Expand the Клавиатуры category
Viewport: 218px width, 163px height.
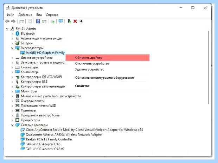pyautogui.click(x=12, y=67)
